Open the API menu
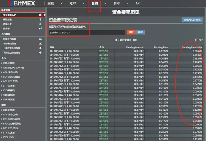Viewport: 206px width, 141px height. 138,3
